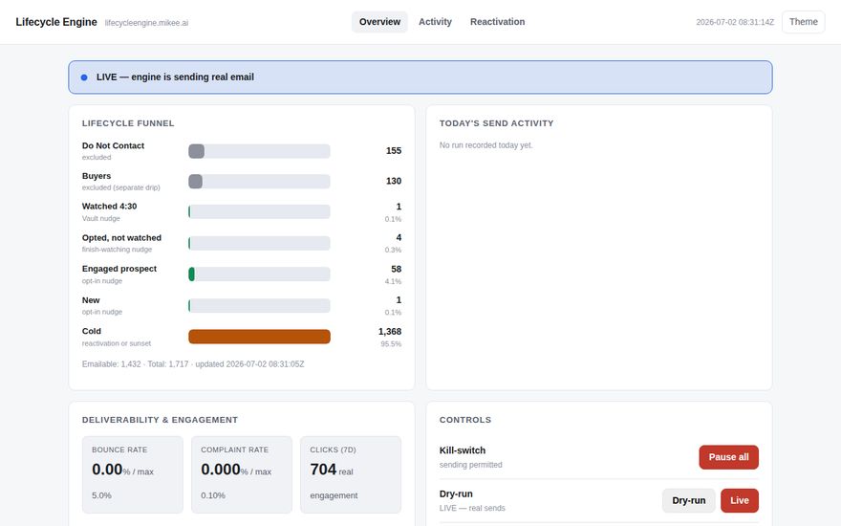Click the Engaged prospect funnel bar
Image resolution: width=841 pixels, height=526 pixels.
click(259, 274)
